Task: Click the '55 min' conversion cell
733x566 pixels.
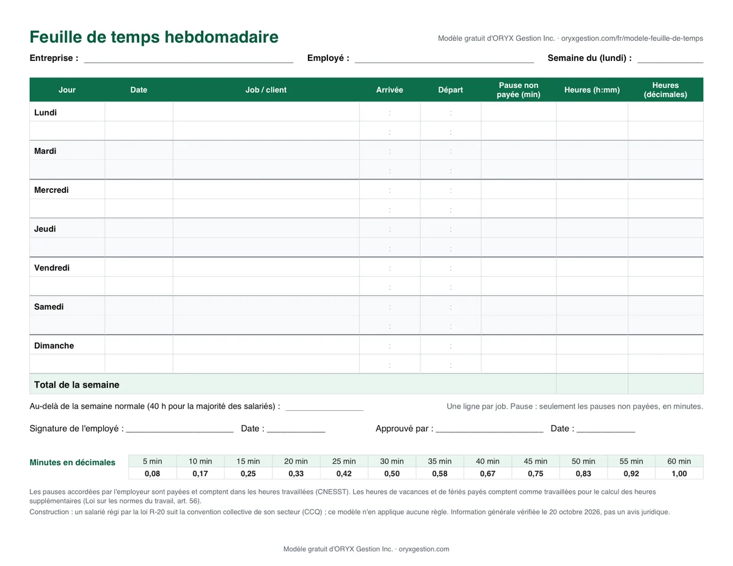Action: coord(632,461)
